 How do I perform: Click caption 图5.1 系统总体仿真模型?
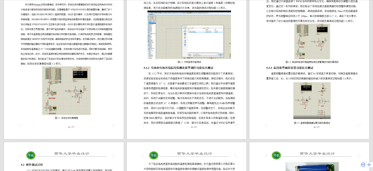tap(66, 118)
